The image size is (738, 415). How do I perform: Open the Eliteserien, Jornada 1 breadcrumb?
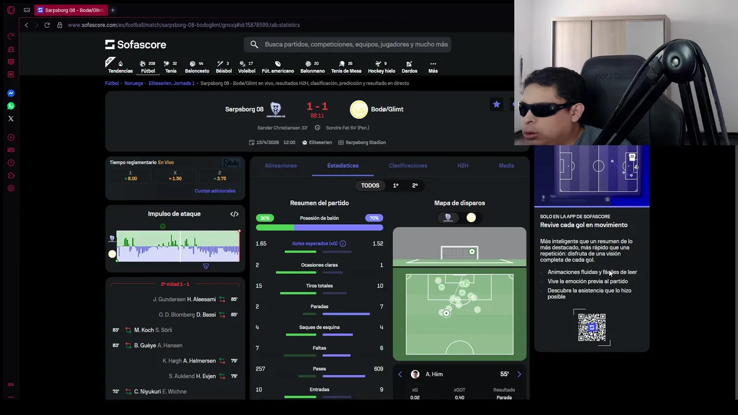(172, 83)
